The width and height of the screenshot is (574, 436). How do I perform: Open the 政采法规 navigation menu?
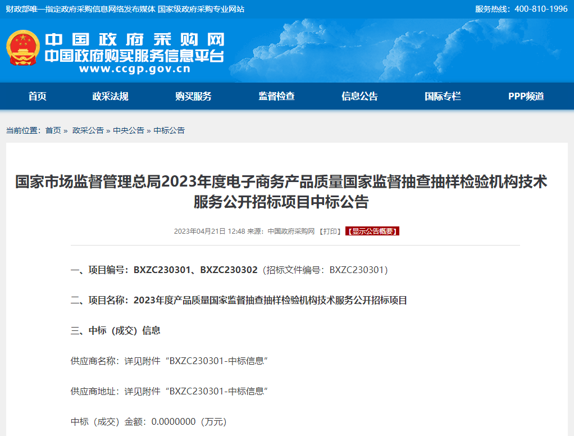coord(112,96)
